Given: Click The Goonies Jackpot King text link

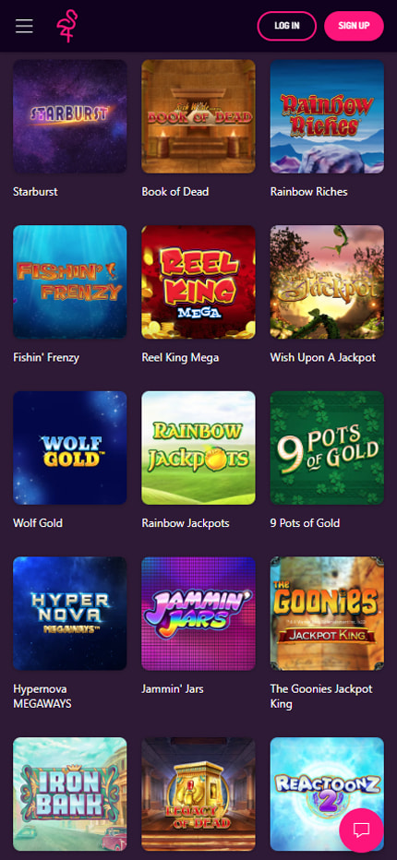Looking at the screenshot, I should point(321,696).
